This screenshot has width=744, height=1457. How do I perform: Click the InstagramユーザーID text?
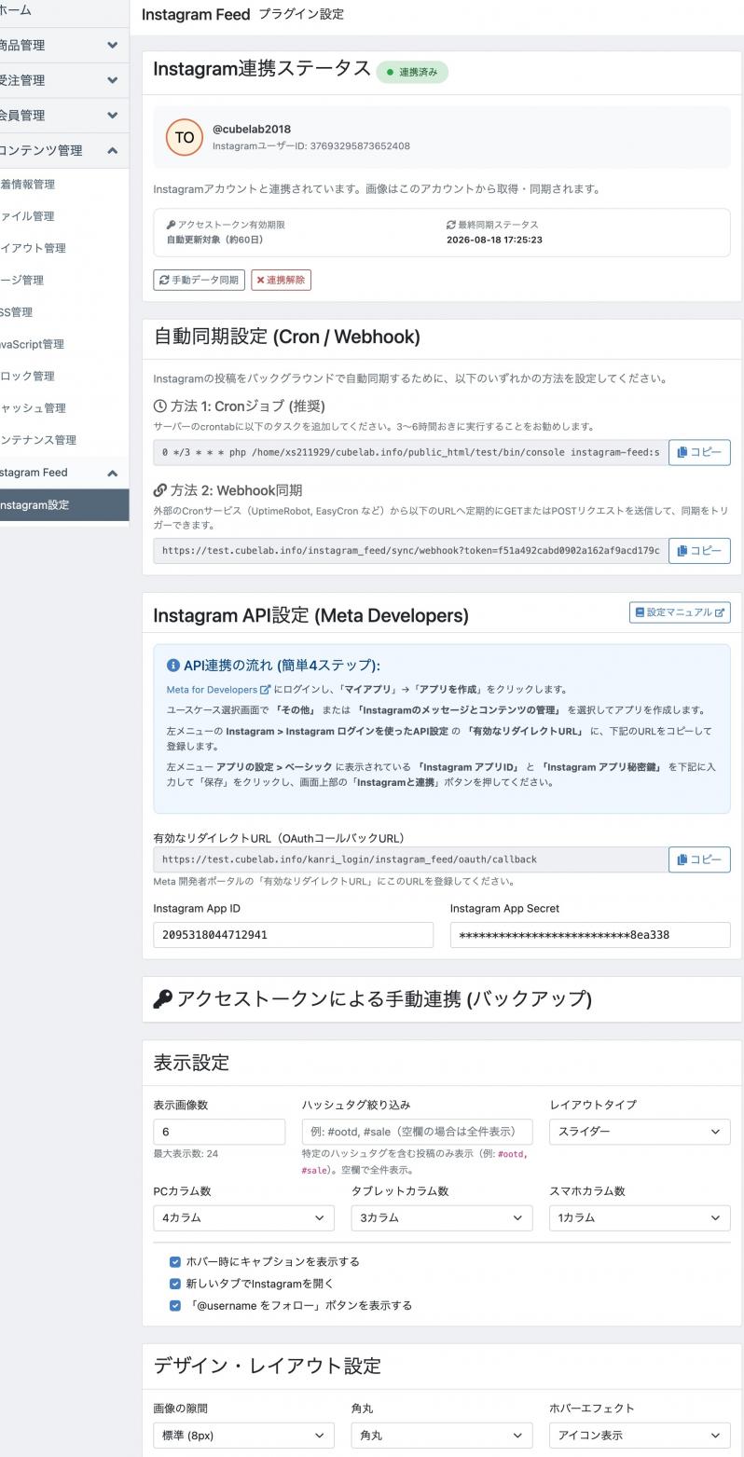[311, 146]
